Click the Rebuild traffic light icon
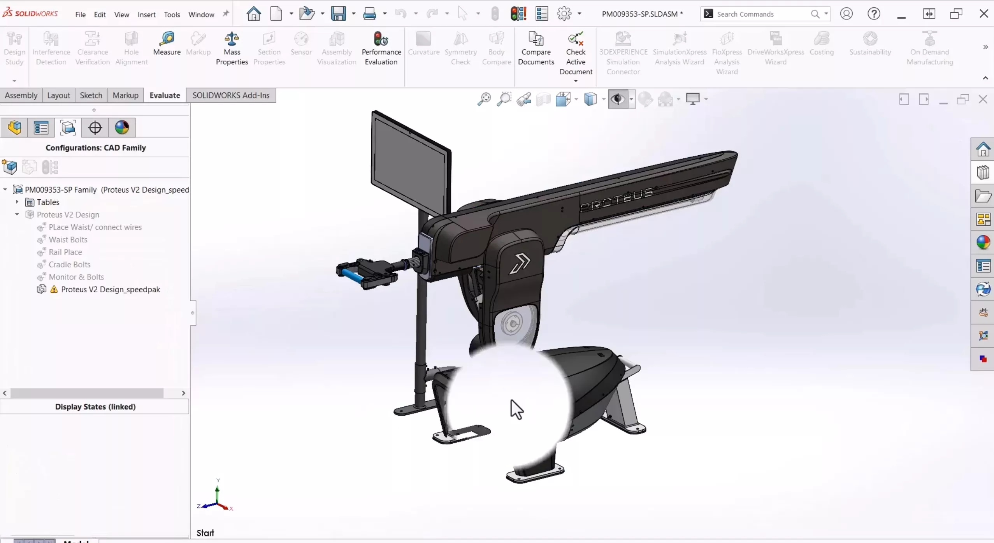The width and height of the screenshot is (994, 543). (518, 14)
